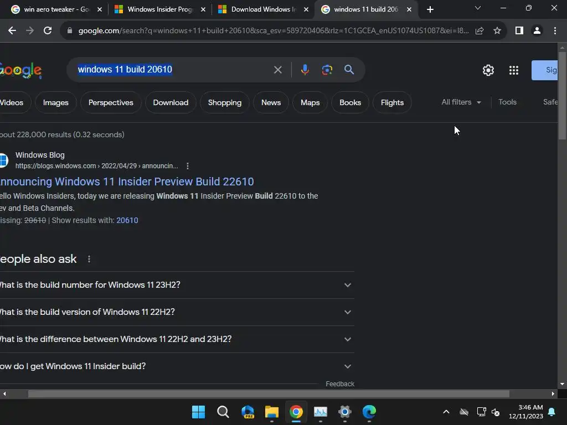Open Windows Start menu
This screenshot has width=567, height=425.
coord(198,412)
